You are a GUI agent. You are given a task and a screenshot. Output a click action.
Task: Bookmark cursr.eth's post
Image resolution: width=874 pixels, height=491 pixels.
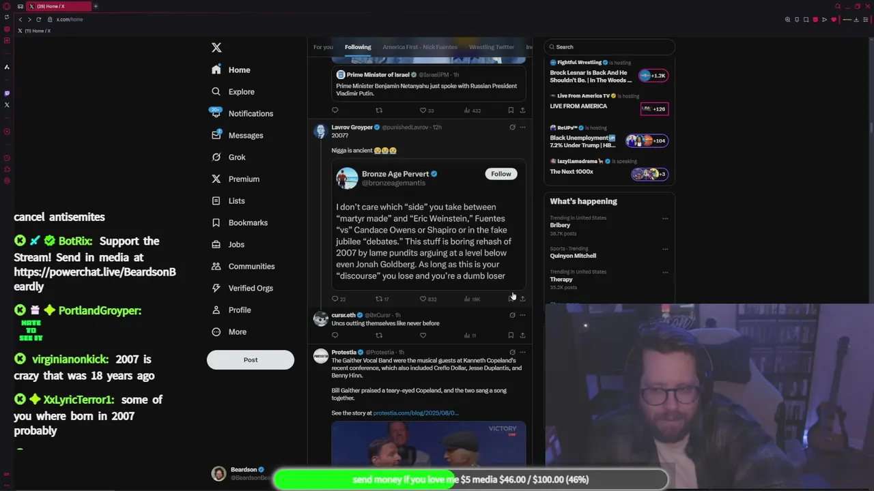(x=511, y=335)
